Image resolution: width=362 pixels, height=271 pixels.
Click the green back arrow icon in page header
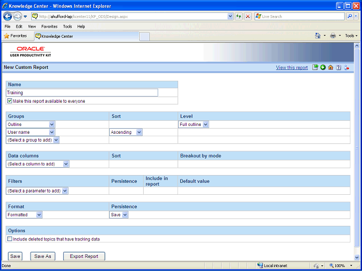pyautogui.click(x=323, y=67)
